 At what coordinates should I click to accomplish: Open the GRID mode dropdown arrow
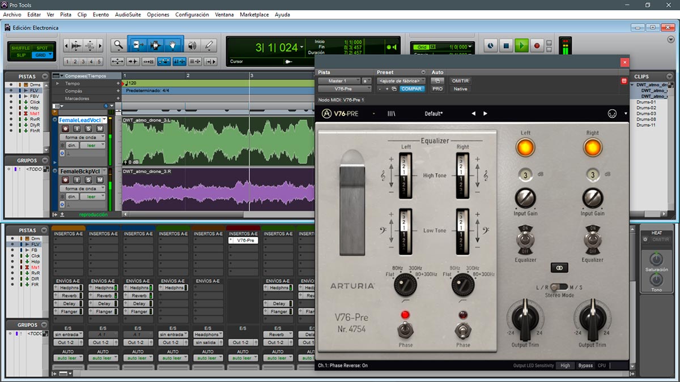coord(50,55)
